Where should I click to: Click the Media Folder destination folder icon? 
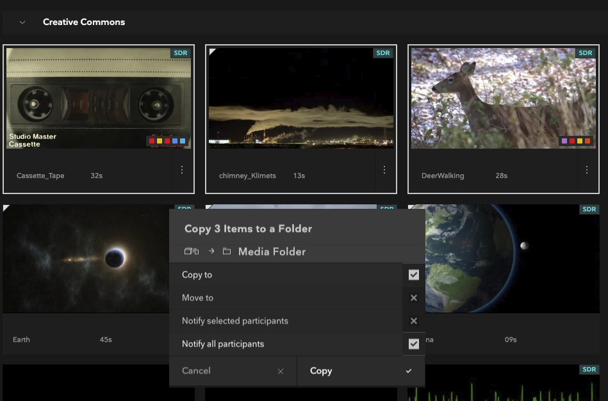227,252
